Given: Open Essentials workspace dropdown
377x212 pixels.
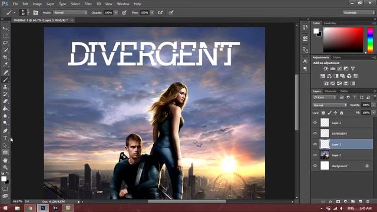Looking at the screenshot, I should point(359,12).
